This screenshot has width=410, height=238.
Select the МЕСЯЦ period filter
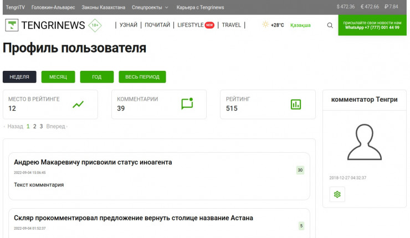tap(58, 77)
